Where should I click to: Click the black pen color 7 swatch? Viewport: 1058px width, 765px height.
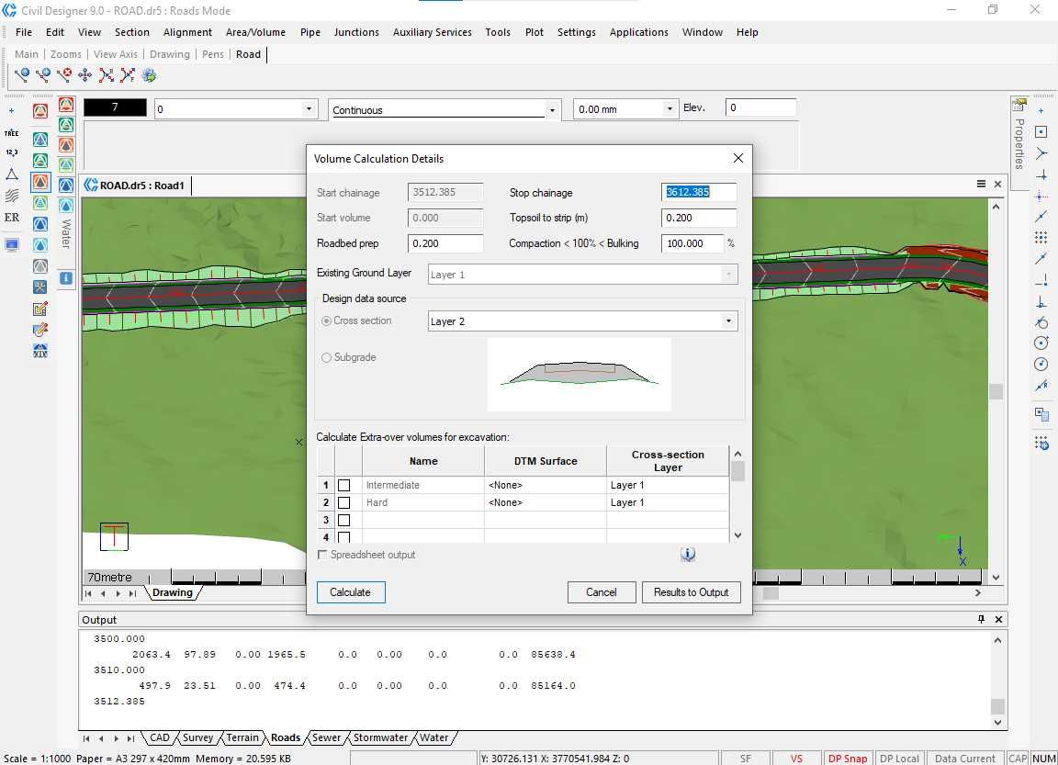click(115, 107)
